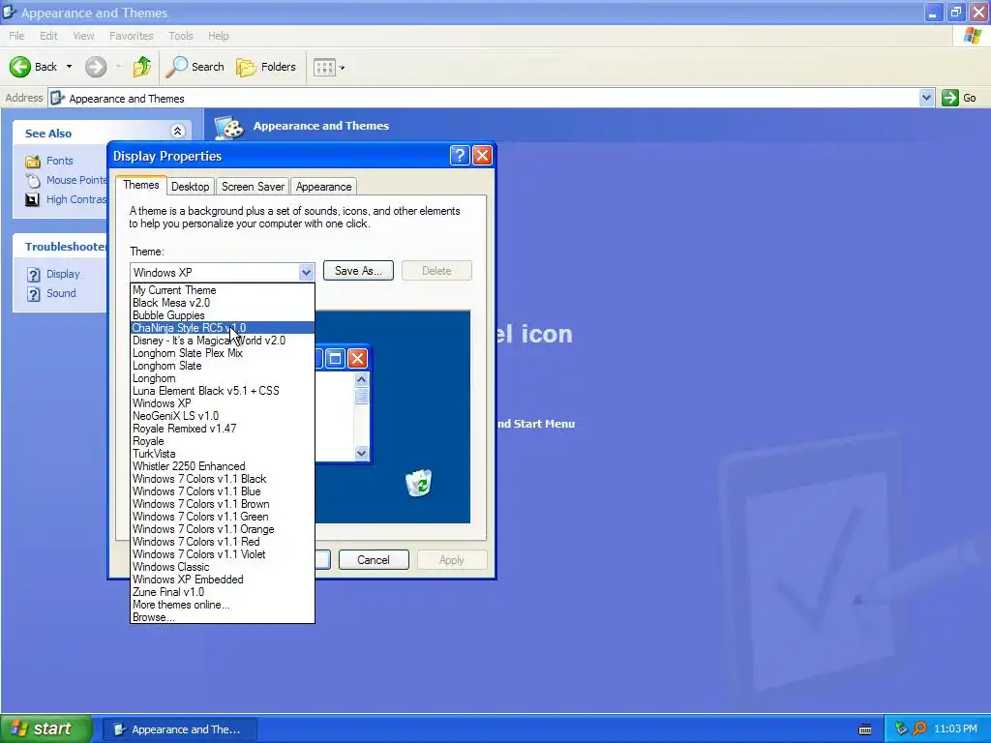Click the Fonts folder icon

(x=33, y=162)
